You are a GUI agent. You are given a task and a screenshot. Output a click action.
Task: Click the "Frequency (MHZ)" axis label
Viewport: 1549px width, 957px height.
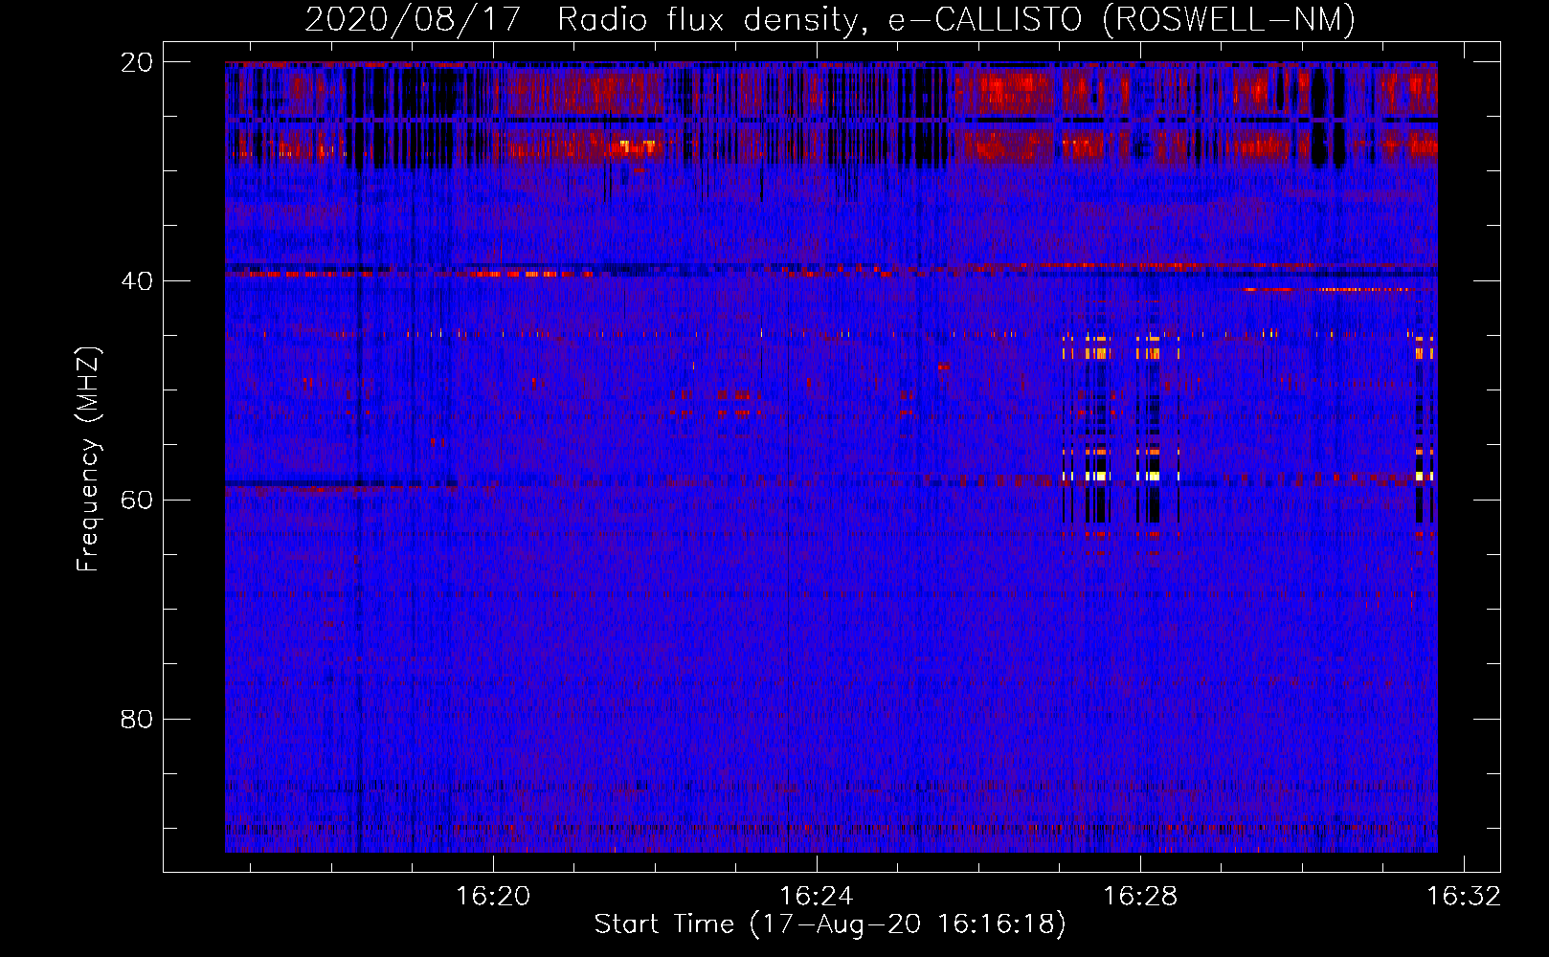tap(88, 459)
